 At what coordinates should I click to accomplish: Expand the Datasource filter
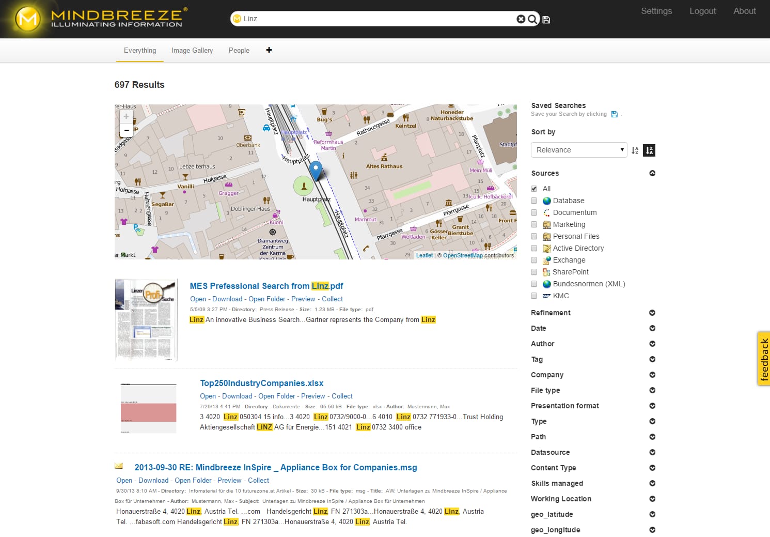coord(652,452)
